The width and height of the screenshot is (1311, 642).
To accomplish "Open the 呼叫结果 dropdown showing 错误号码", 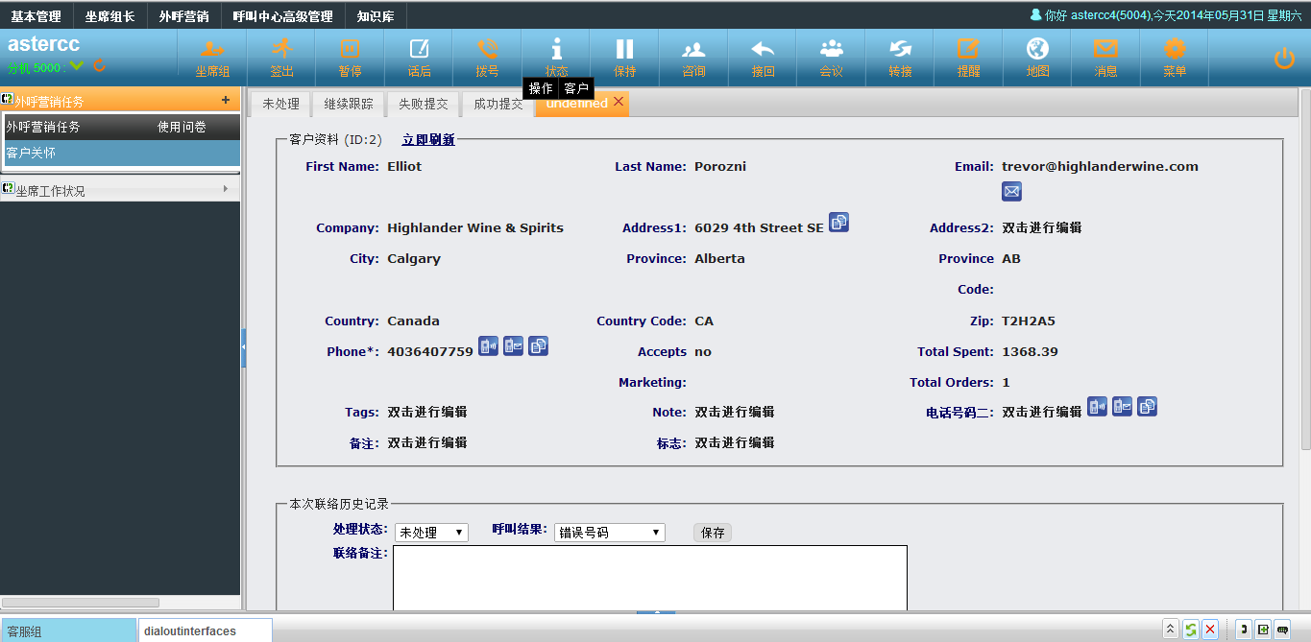I will [x=609, y=533].
